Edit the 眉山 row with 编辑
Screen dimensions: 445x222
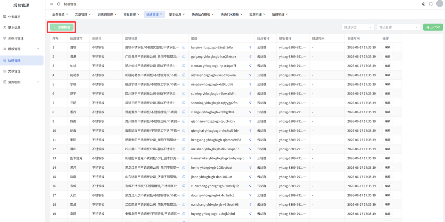[388, 149]
